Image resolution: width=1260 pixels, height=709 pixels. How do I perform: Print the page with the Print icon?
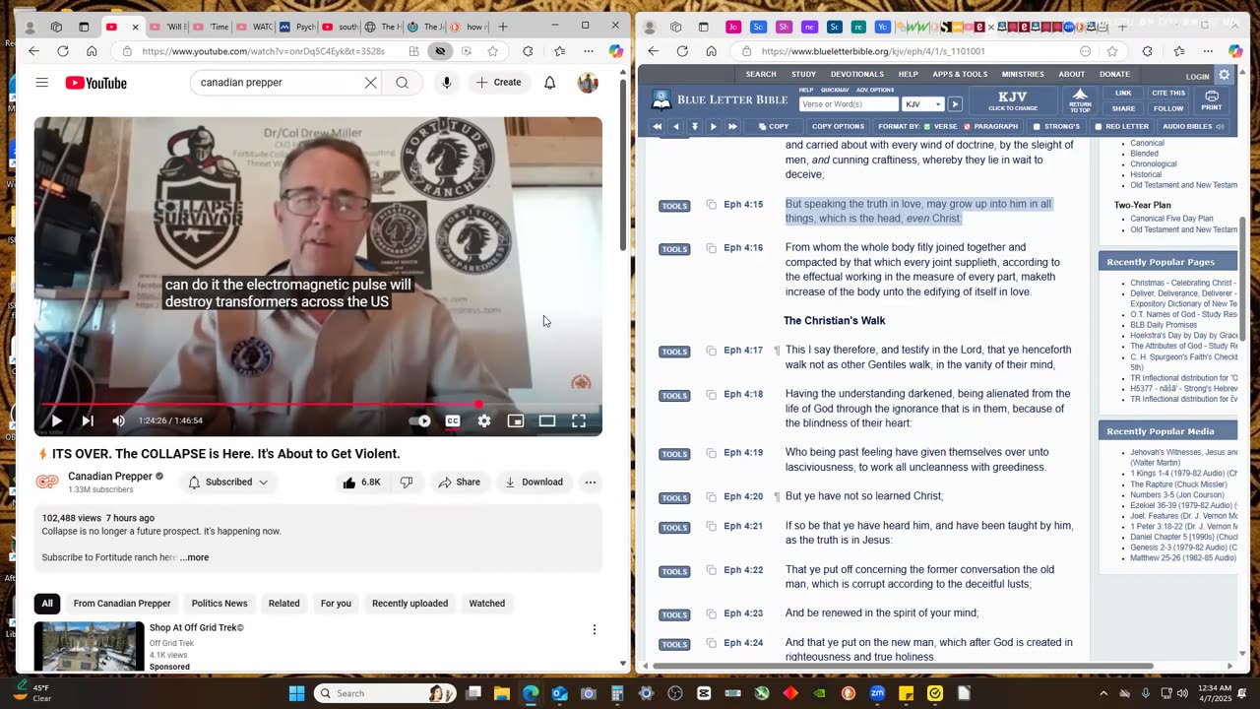(1212, 100)
